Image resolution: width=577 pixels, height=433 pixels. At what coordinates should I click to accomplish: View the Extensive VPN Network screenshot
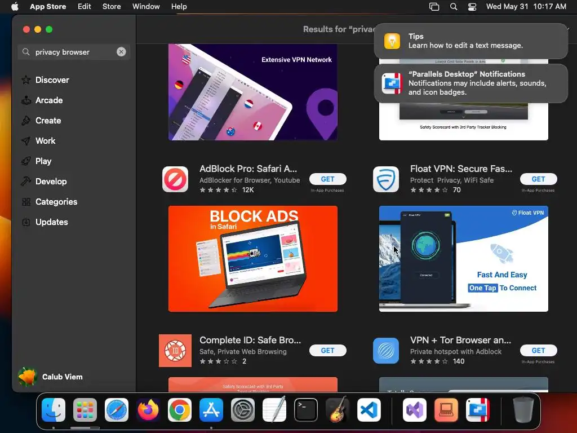(253, 92)
